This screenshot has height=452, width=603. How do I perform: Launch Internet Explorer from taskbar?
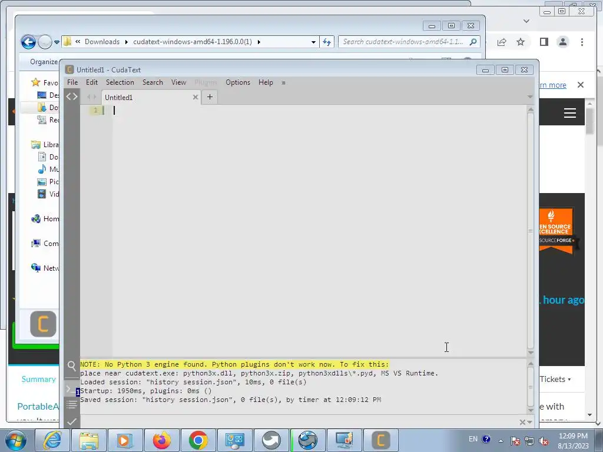[x=52, y=440]
